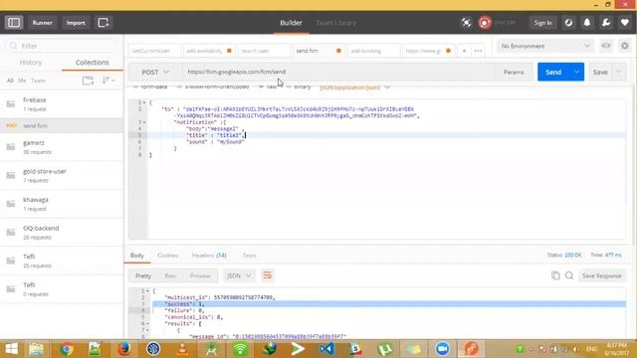Open the History tab in sidebar

[x=31, y=63]
